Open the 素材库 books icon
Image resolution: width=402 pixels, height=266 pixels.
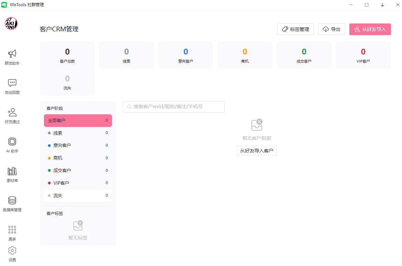click(12, 171)
